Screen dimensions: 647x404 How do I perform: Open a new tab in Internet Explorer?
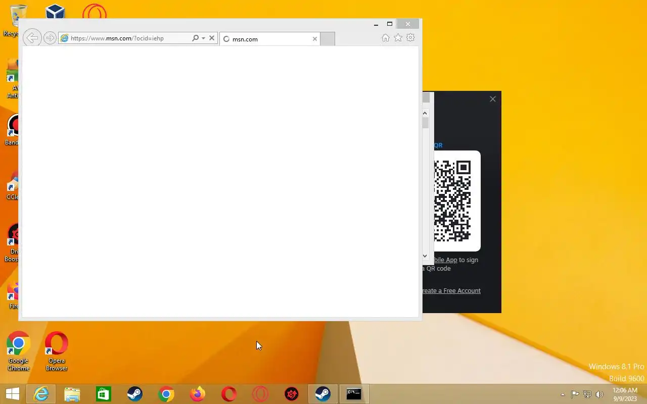[x=328, y=39]
